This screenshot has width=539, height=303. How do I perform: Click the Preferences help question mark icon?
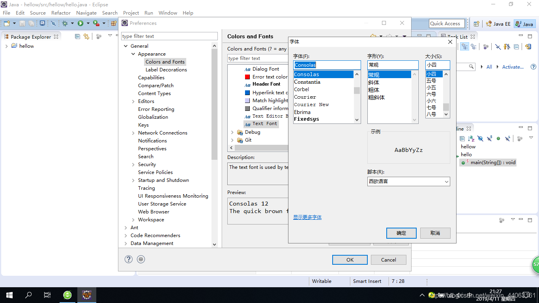click(x=129, y=259)
